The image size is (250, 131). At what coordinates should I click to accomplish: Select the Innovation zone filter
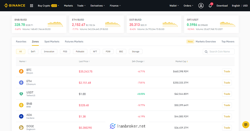click(49, 52)
